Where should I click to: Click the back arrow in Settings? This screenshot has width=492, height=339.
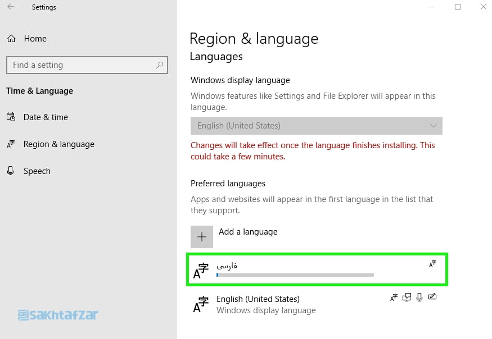click(11, 7)
